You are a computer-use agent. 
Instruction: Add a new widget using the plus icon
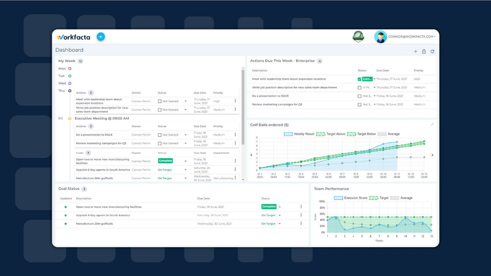click(416, 52)
